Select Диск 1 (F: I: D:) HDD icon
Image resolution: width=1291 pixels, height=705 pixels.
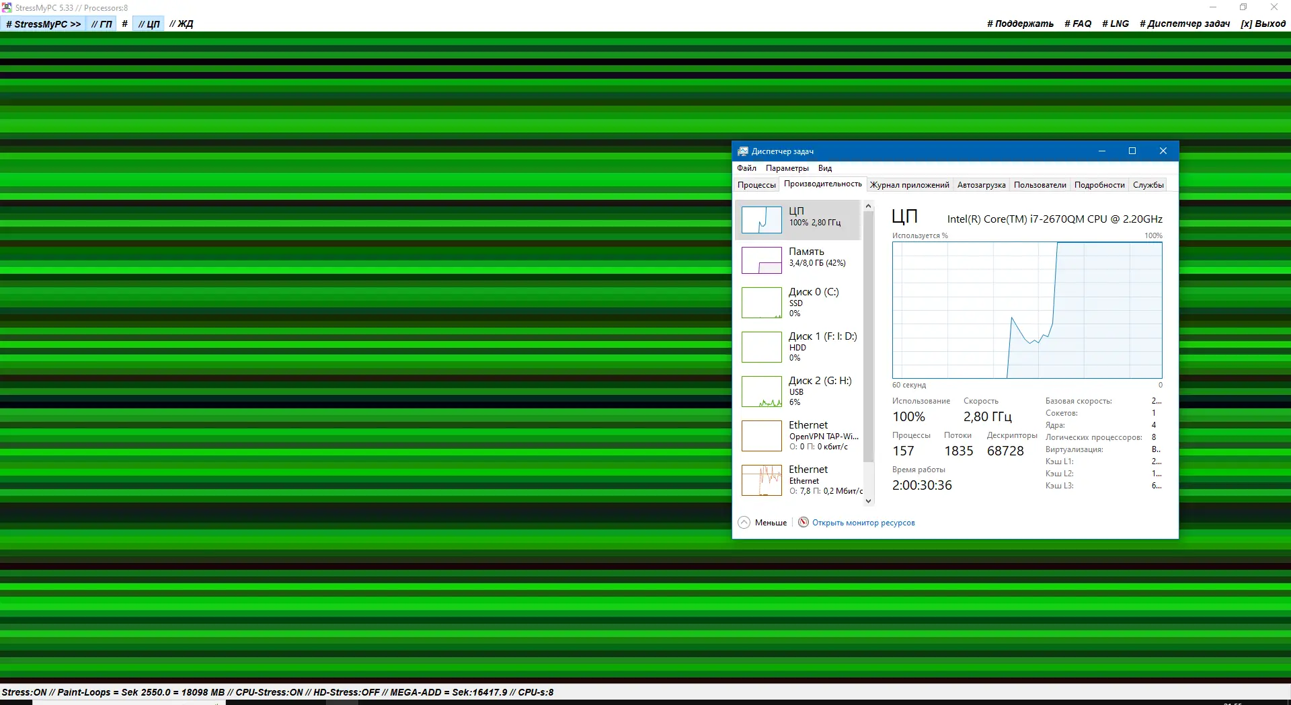click(761, 347)
